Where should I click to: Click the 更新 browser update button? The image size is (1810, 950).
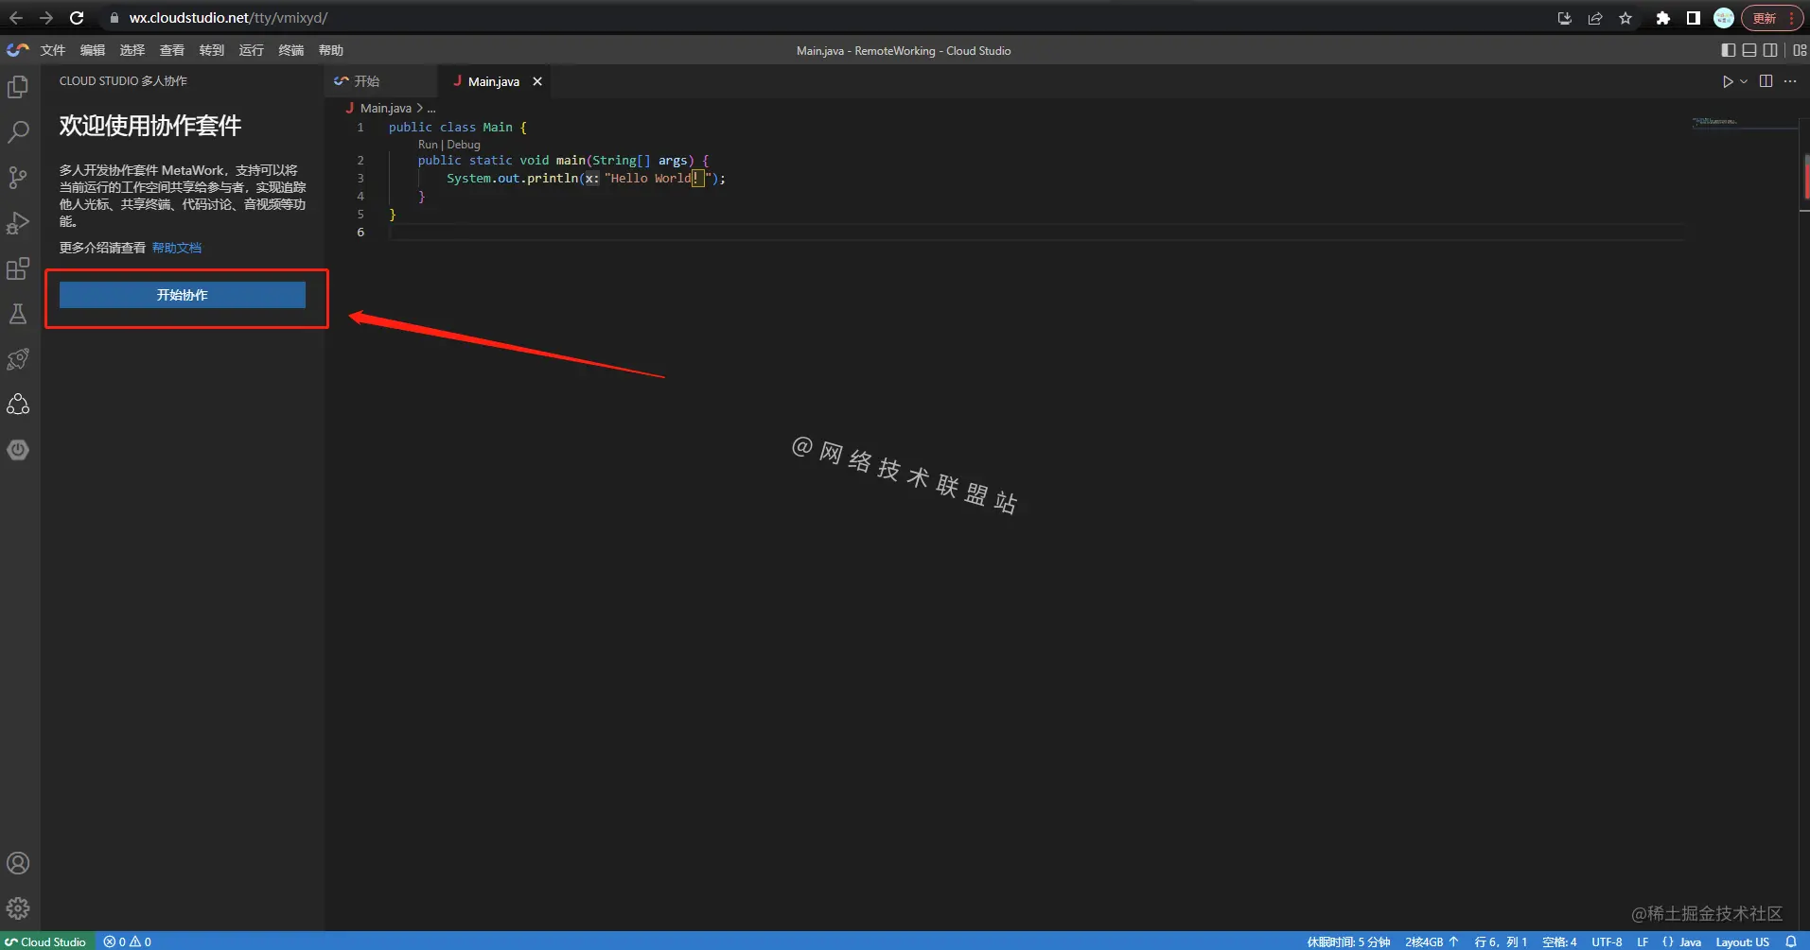pos(1771,18)
